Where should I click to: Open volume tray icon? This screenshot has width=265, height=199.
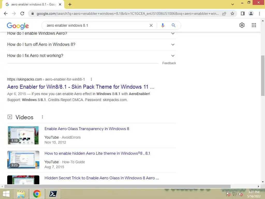tap(240, 194)
